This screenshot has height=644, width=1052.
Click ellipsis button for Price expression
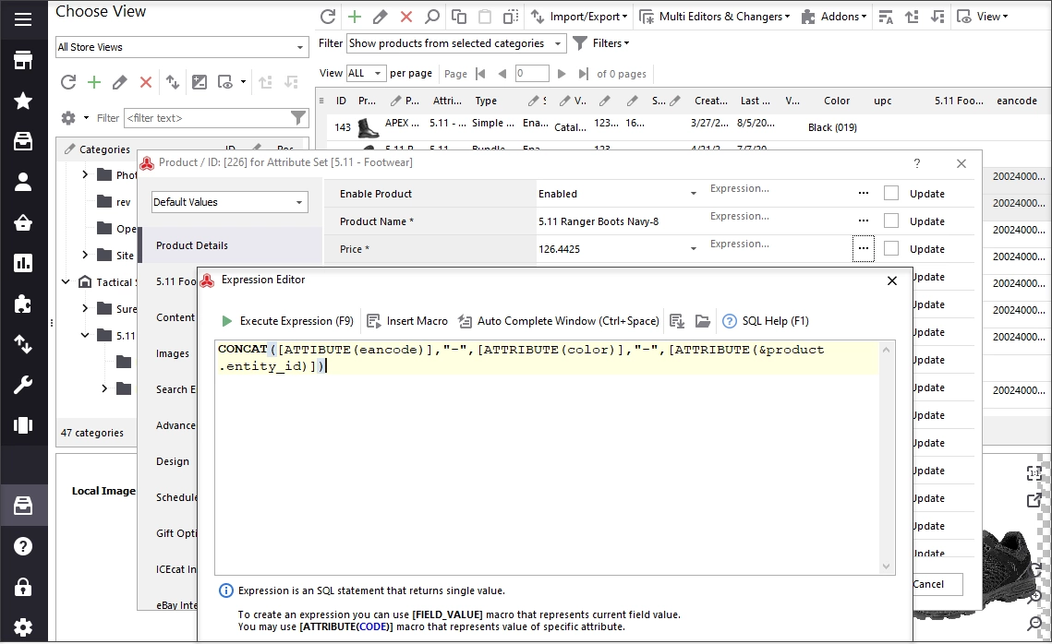(x=864, y=248)
